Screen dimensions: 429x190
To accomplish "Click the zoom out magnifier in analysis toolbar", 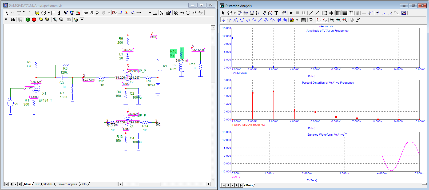I will (338, 20).
